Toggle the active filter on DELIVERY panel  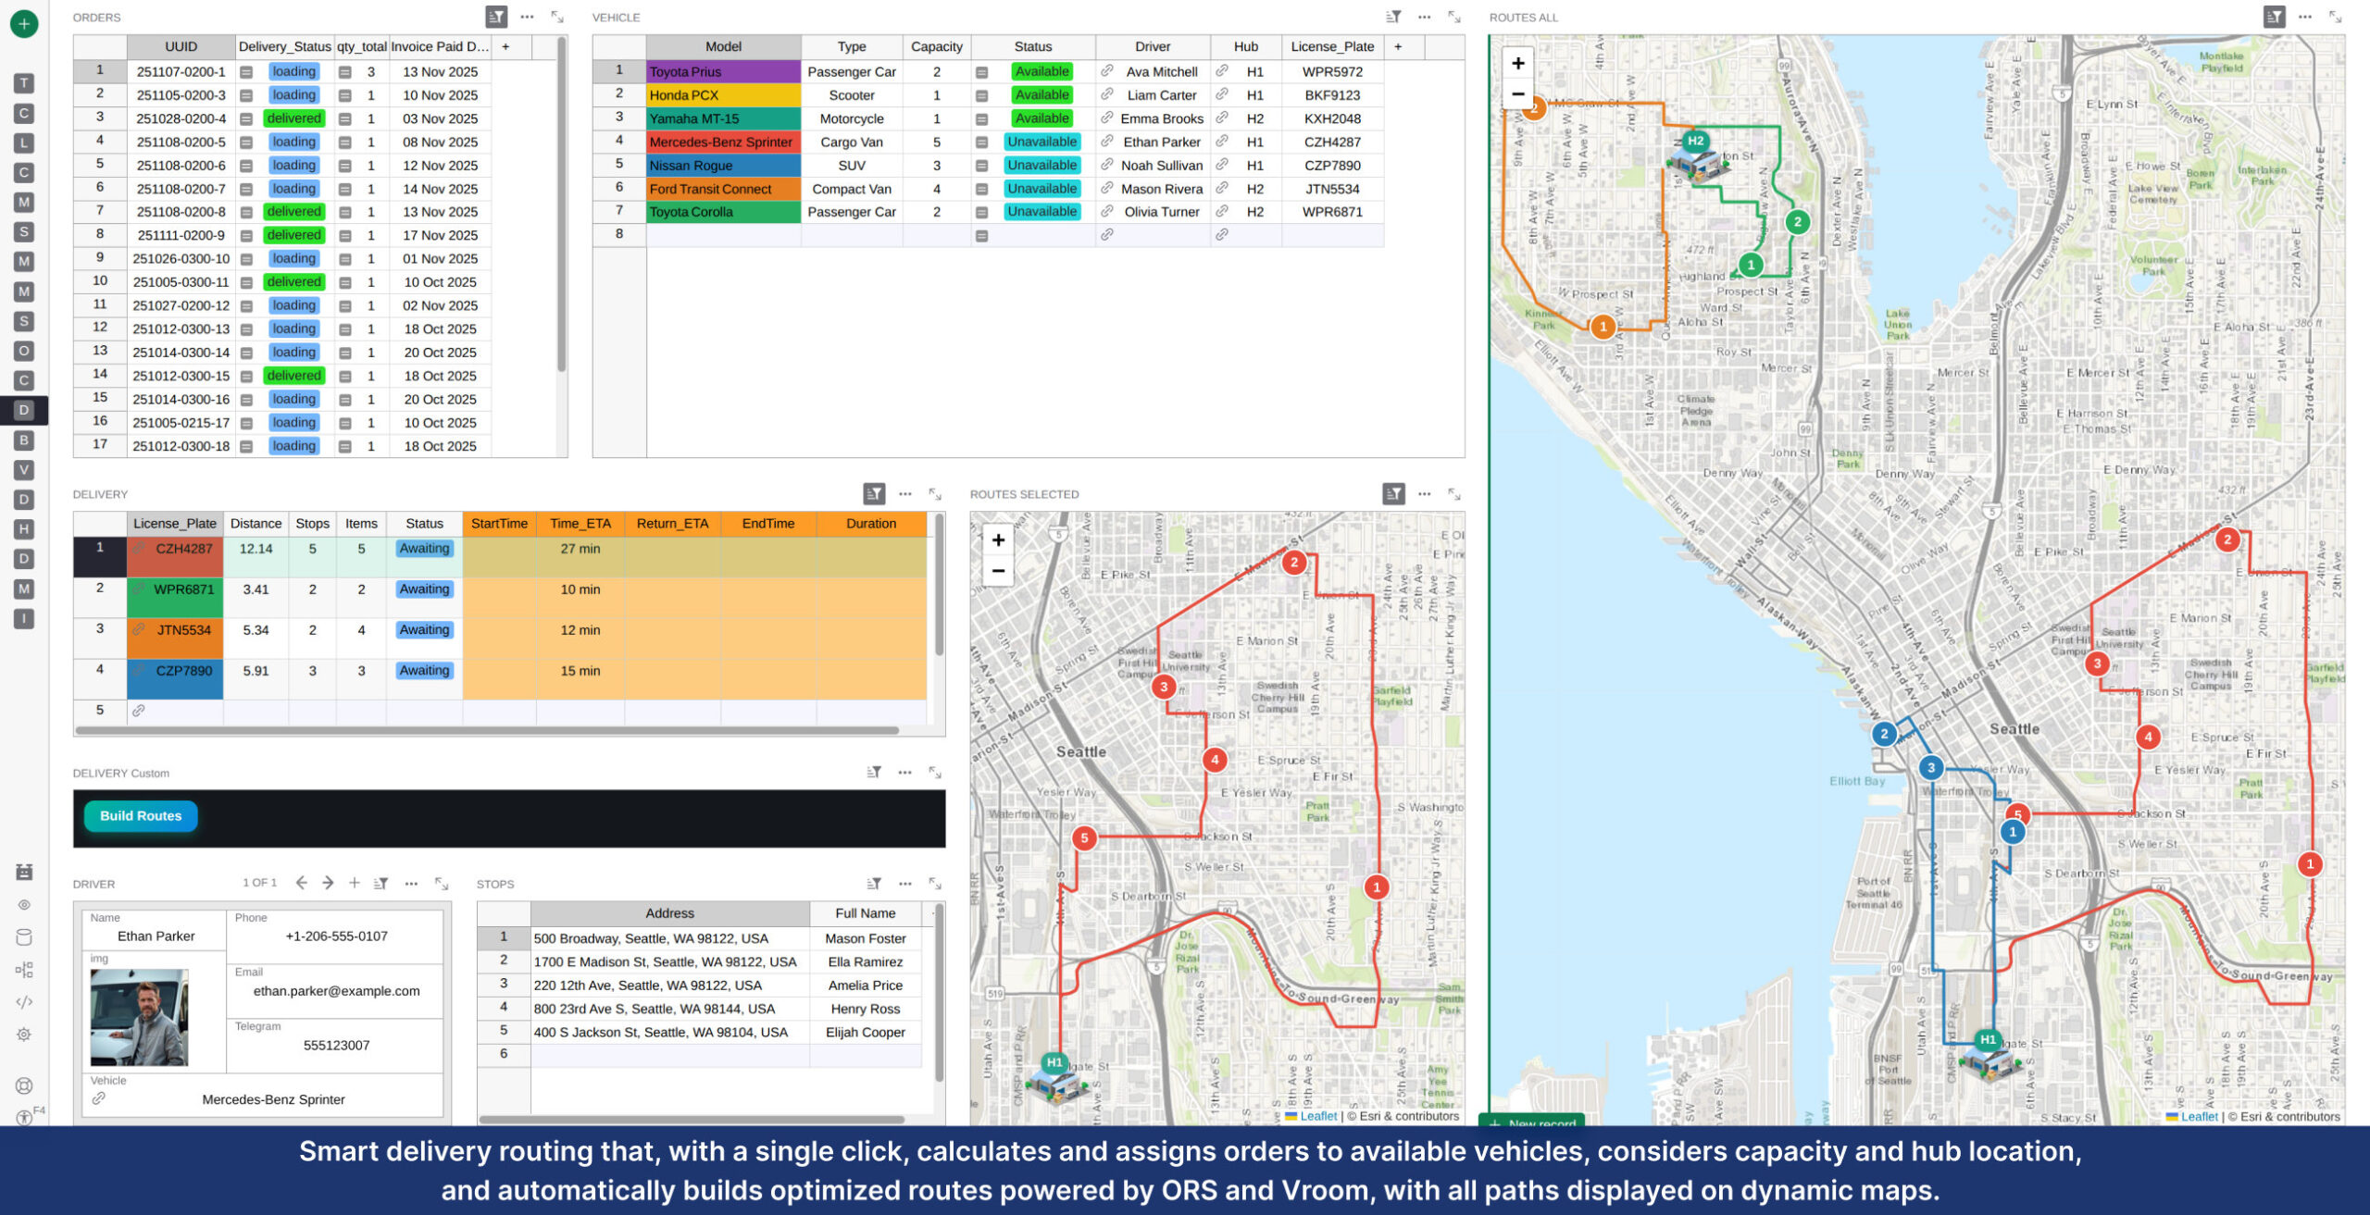pos(874,494)
